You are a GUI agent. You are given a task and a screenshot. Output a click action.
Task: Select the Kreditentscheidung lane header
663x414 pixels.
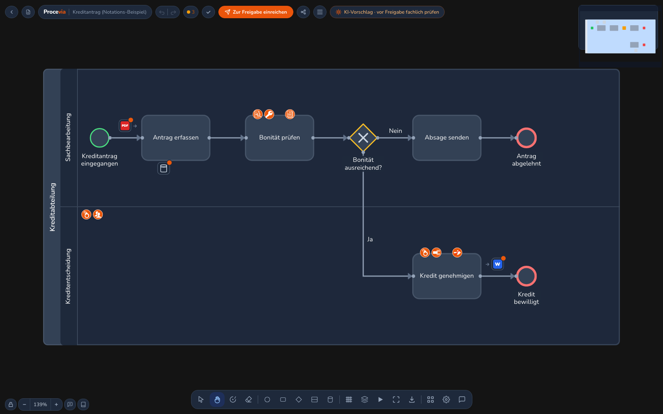click(68, 276)
